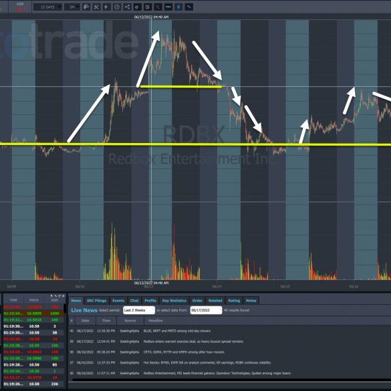
Task: Select the 10.5818 trade row
Action: 33,320
